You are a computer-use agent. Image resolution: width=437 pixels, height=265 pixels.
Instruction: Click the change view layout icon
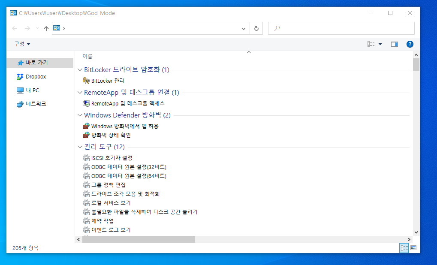(x=371, y=44)
